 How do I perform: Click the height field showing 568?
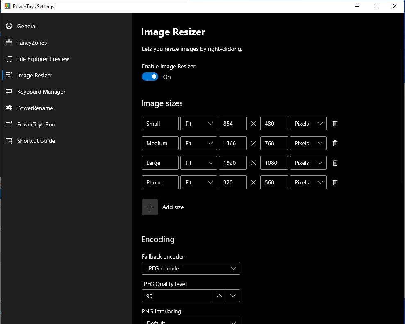click(274, 182)
